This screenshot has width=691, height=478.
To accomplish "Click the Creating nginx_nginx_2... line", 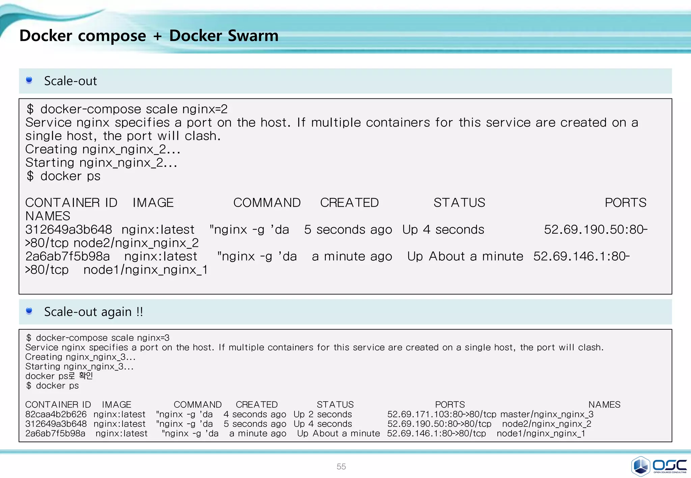I will click(103, 149).
